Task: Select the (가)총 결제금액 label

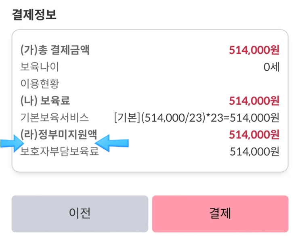Action: pos(55,50)
